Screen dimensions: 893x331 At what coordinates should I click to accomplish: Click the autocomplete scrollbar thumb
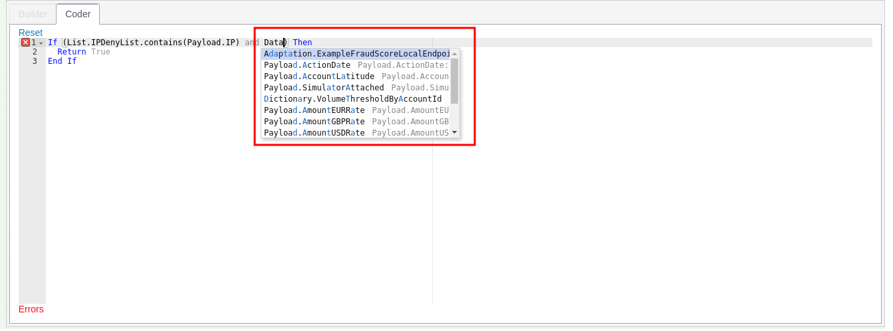455,81
